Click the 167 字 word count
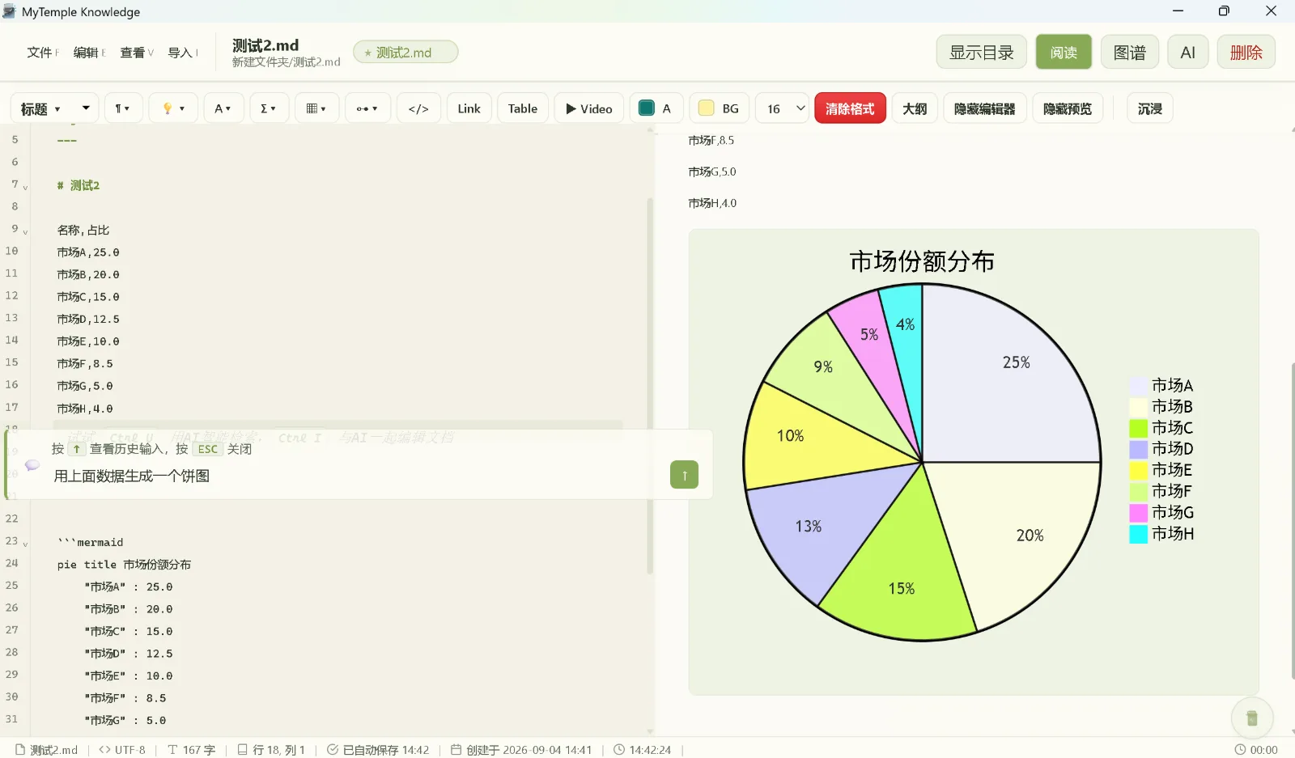This screenshot has width=1295, height=758. pyautogui.click(x=192, y=750)
